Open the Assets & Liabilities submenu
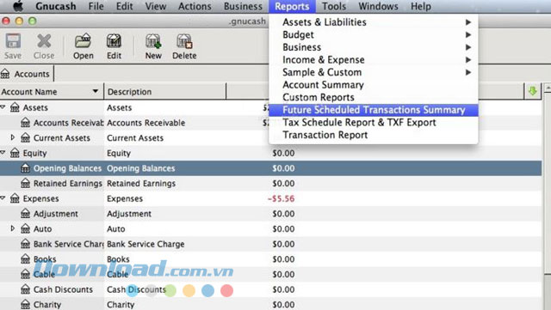The height and width of the screenshot is (310, 551). 373,22
